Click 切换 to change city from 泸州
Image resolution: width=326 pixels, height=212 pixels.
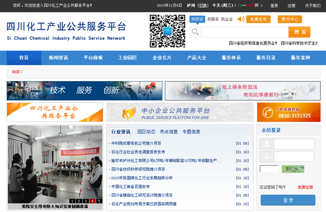click(203, 6)
